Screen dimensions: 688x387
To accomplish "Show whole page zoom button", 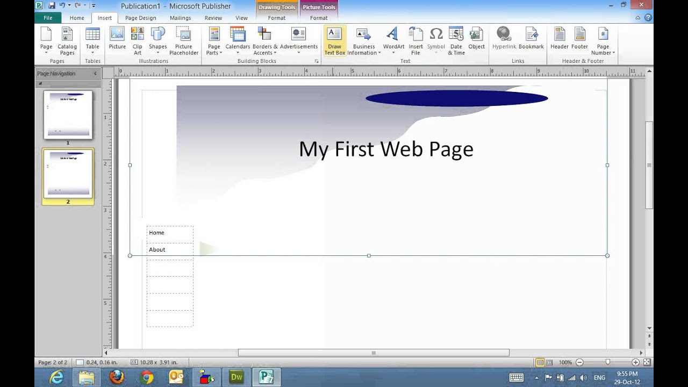I will (x=647, y=362).
